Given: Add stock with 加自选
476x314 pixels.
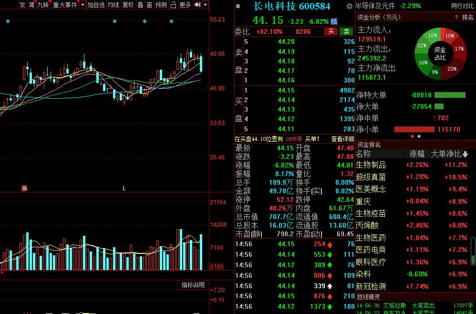Looking at the screenshot, I should 96,5.
